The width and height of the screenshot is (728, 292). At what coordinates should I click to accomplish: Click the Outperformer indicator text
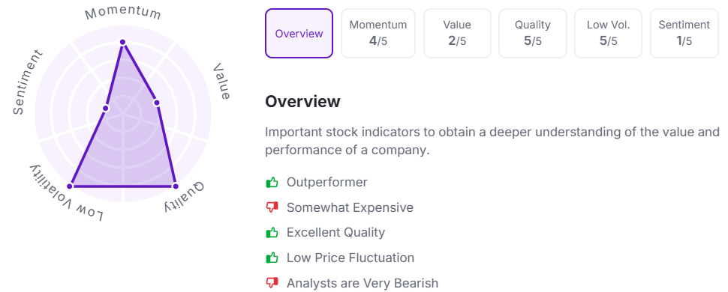point(327,182)
